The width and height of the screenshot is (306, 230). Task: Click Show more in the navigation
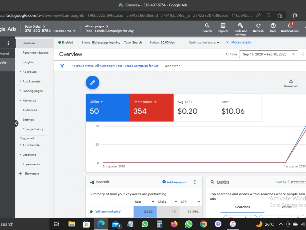pyautogui.click(x=29, y=174)
